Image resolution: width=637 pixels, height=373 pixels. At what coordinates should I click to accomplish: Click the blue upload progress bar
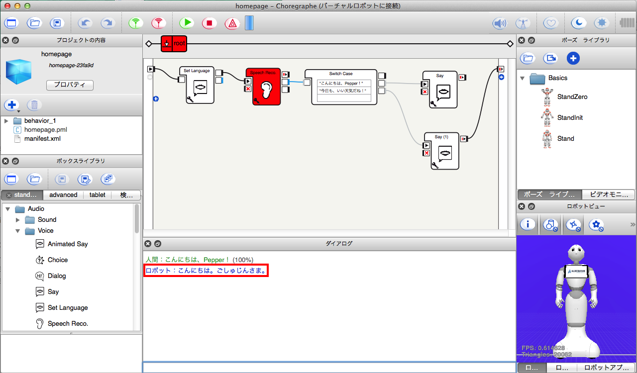click(249, 23)
